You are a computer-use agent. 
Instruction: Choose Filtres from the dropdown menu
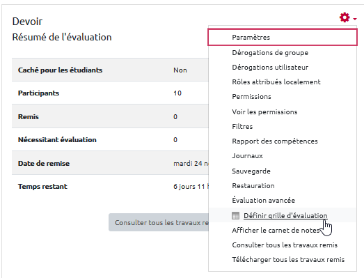pos(242,126)
